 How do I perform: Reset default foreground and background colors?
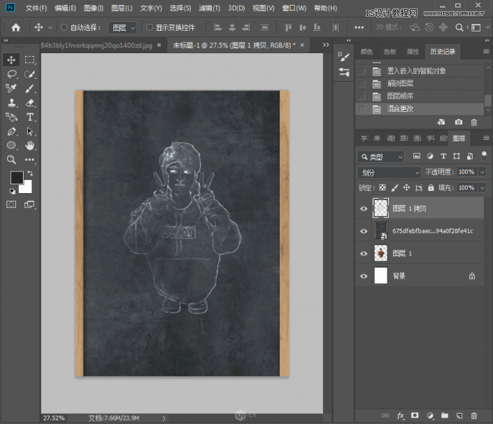[13, 191]
